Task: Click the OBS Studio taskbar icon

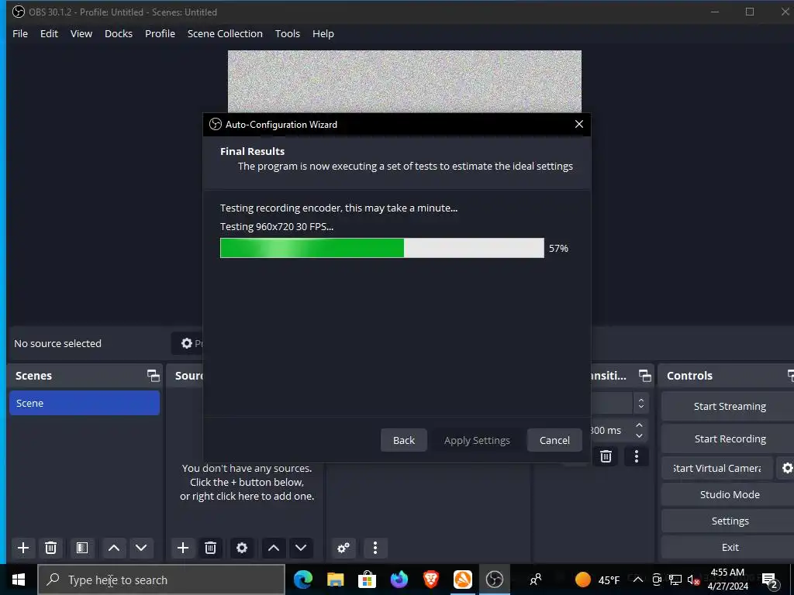Action: (x=494, y=580)
